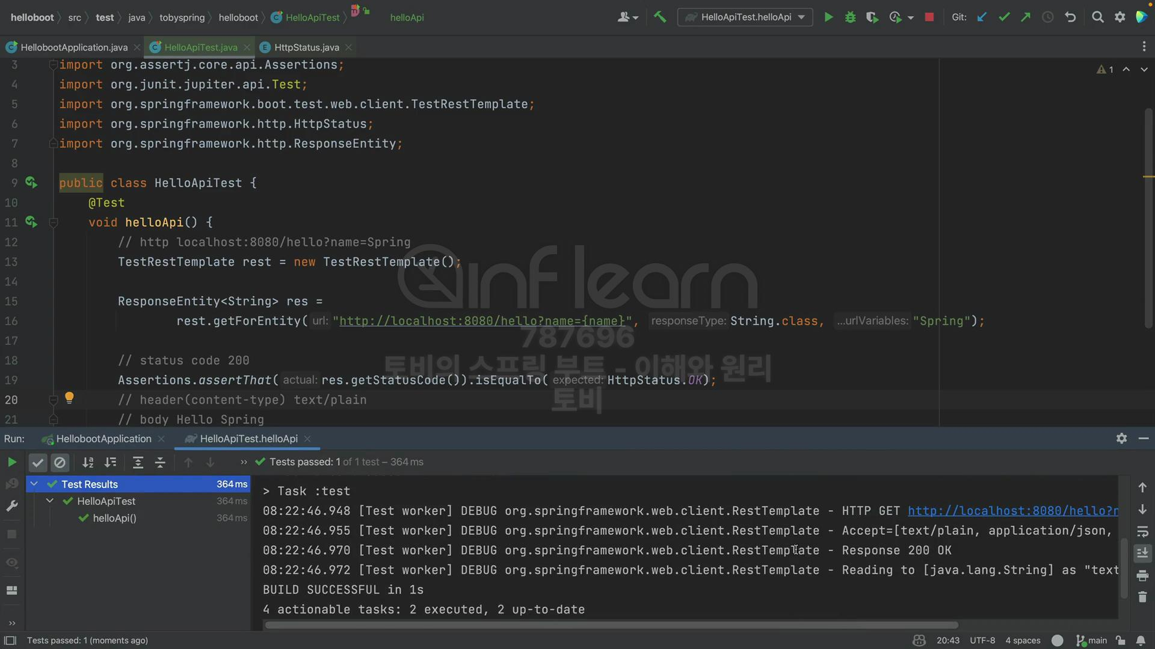Image resolution: width=1155 pixels, height=649 pixels.
Task: Click the main Git branch widget
Action: click(1092, 640)
